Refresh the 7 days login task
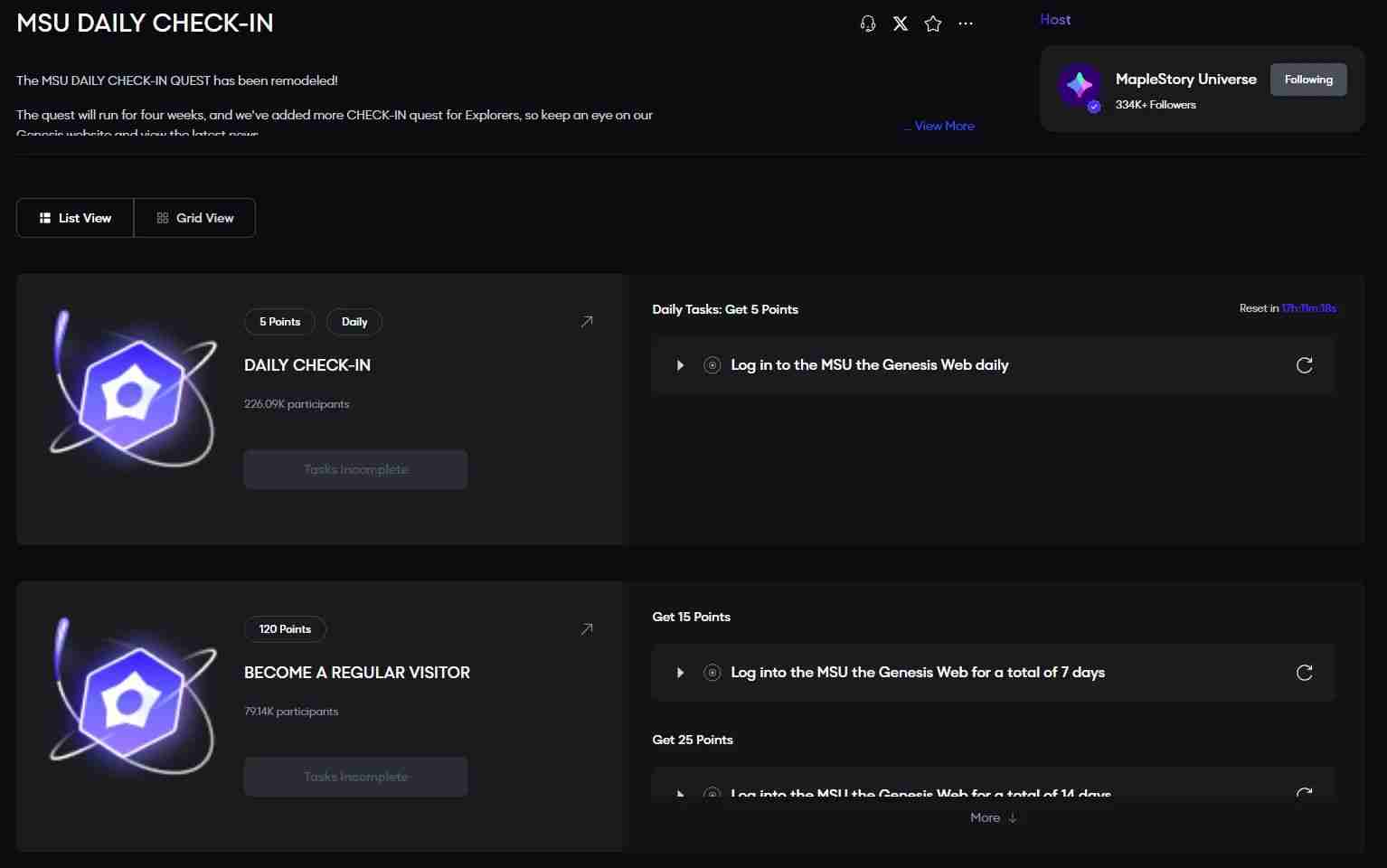This screenshot has width=1387, height=868. (x=1304, y=673)
